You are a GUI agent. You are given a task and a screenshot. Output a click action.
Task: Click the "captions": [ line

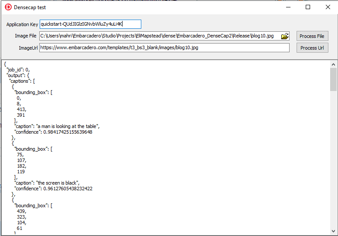[x=22, y=81]
